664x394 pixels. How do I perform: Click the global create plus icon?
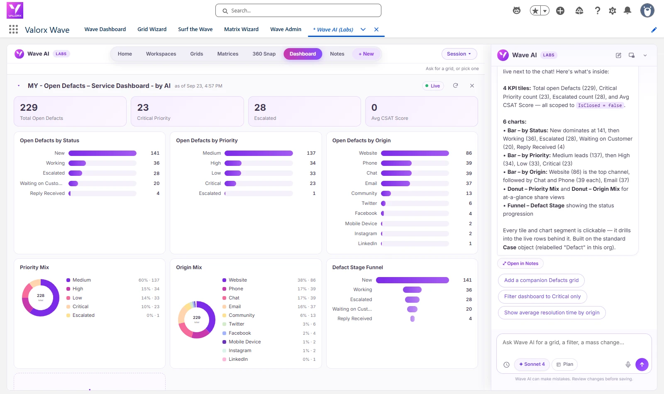560,11
